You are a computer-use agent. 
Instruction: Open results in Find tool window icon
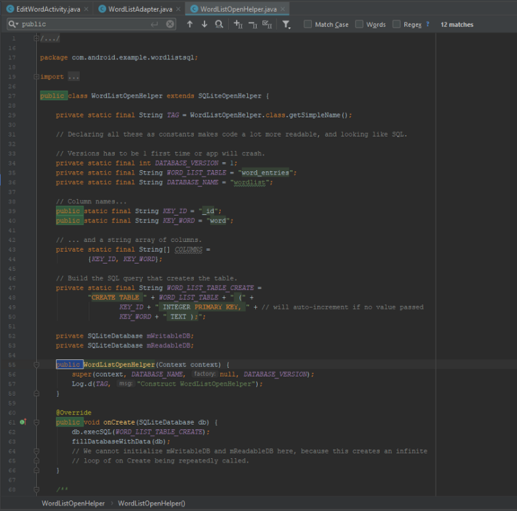pyautogui.click(x=219, y=24)
